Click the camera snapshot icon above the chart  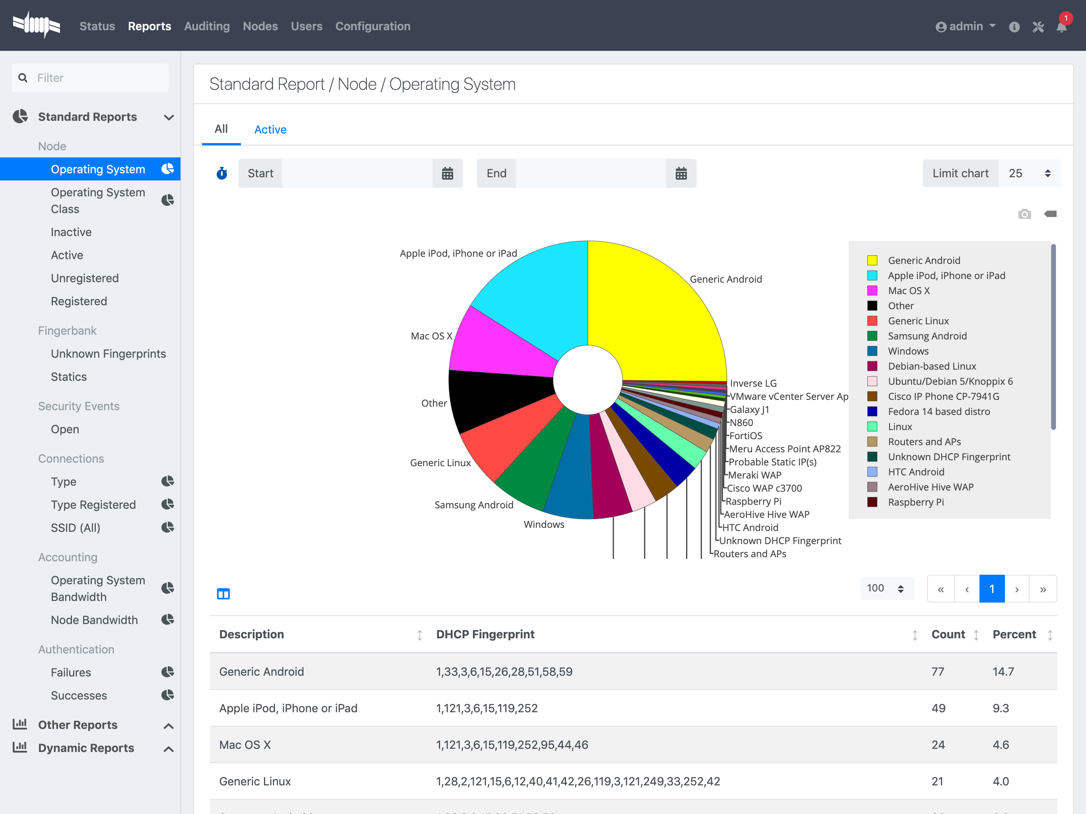pyautogui.click(x=1025, y=213)
